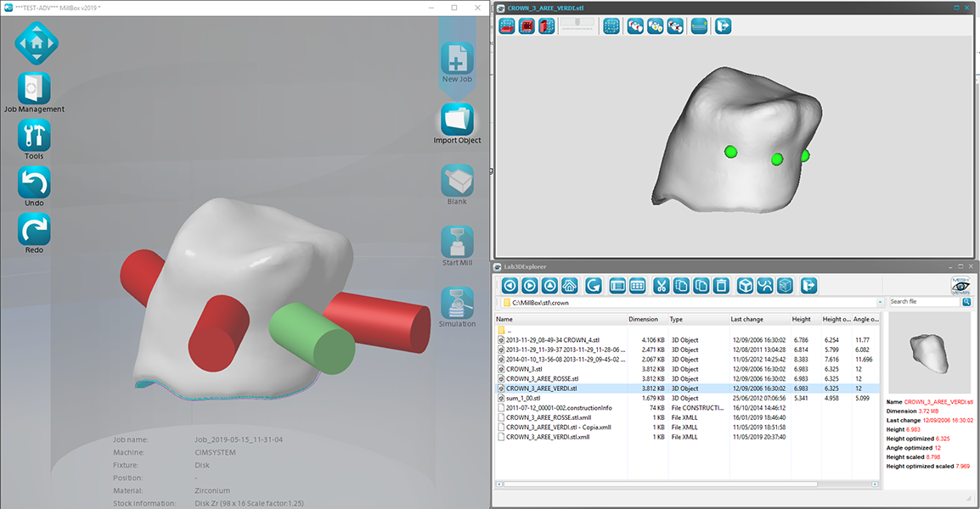Click the Cut scissors icon
The image size is (980, 509).
coord(662,286)
